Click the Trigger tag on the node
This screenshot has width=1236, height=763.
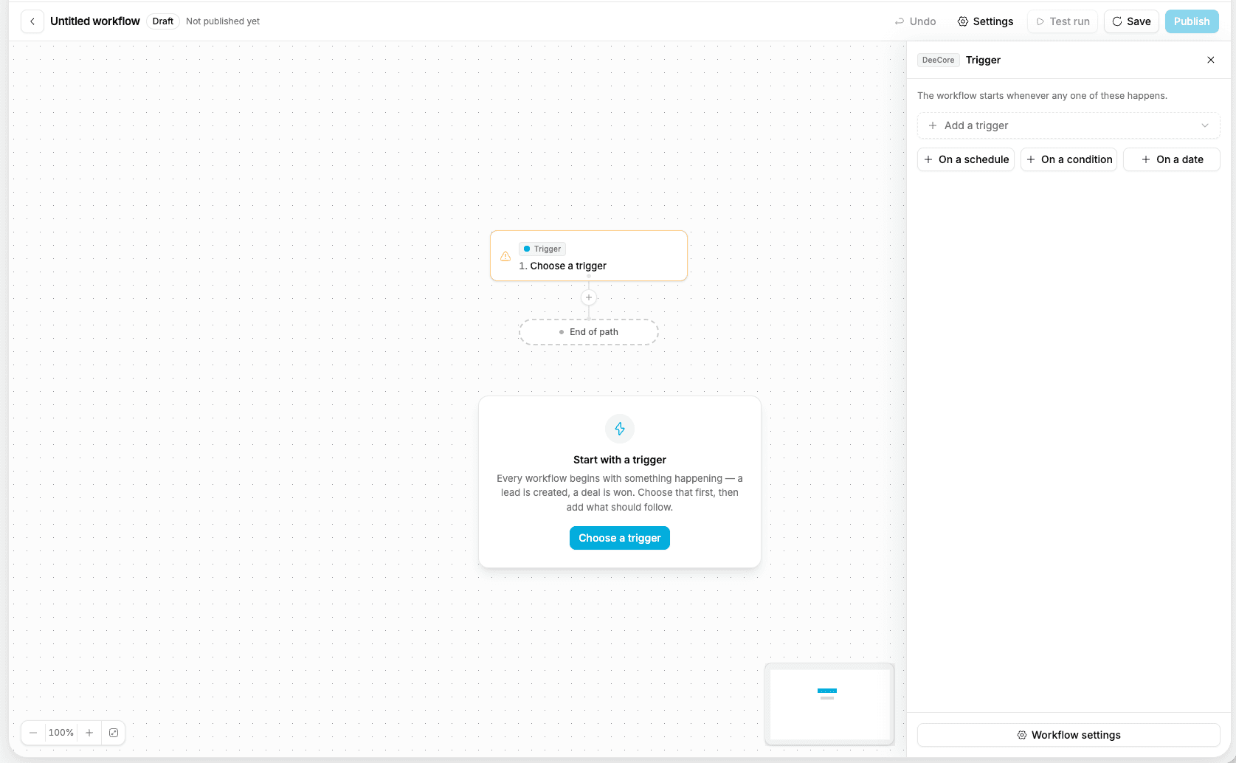542,249
